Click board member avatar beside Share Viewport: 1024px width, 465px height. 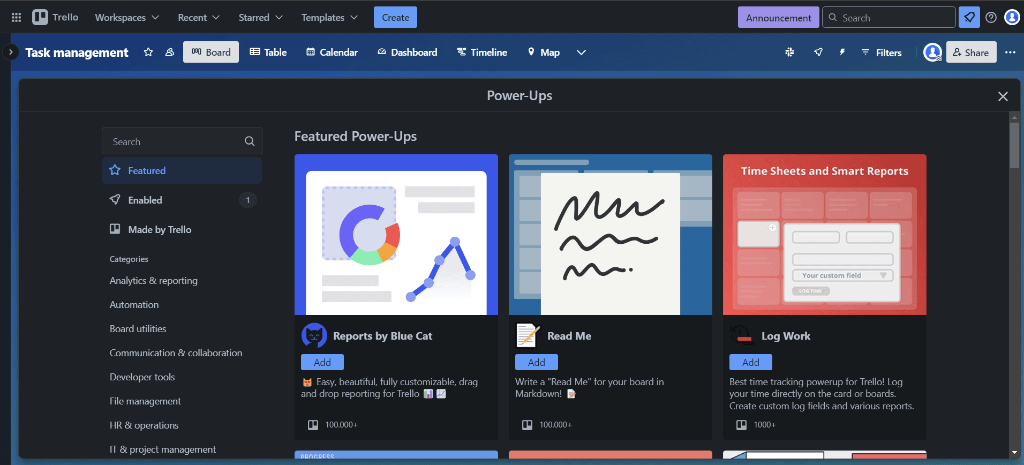point(932,52)
